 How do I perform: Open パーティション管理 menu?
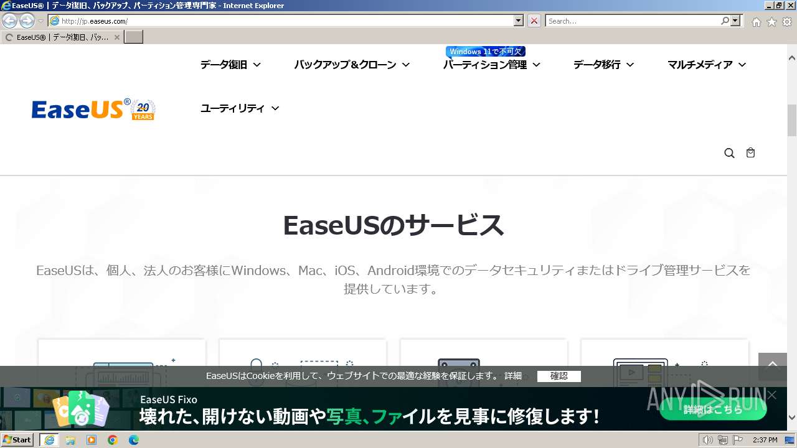coord(491,65)
